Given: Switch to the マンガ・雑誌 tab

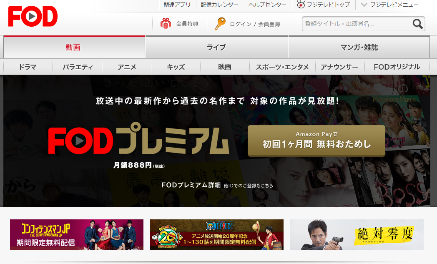Looking at the screenshot, I should pyautogui.click(x=359, y=47).
